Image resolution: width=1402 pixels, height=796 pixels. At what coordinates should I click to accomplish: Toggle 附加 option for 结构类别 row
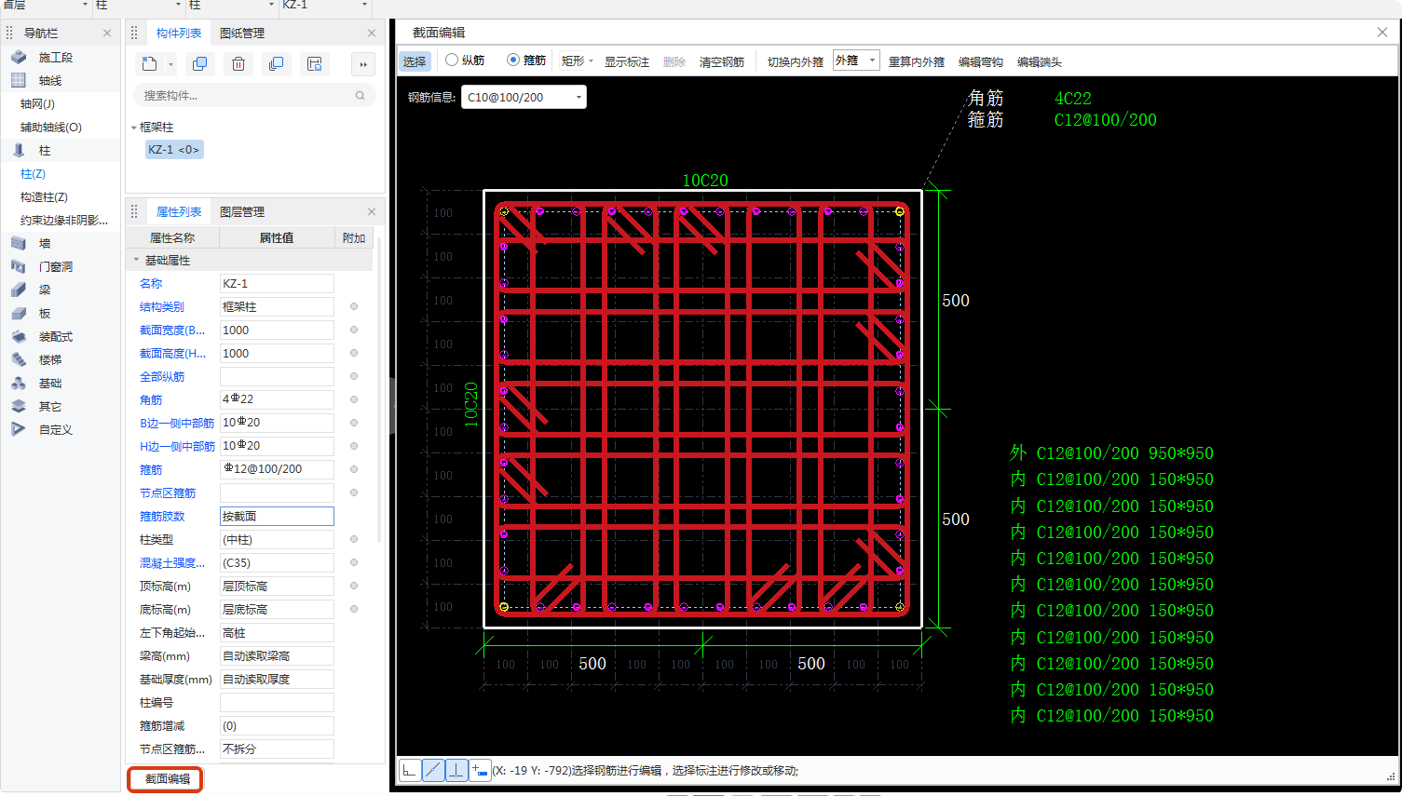(x=354, y=306)
